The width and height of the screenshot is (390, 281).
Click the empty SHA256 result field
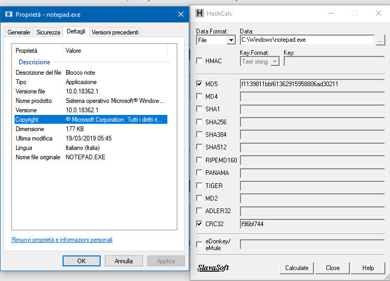312,122
